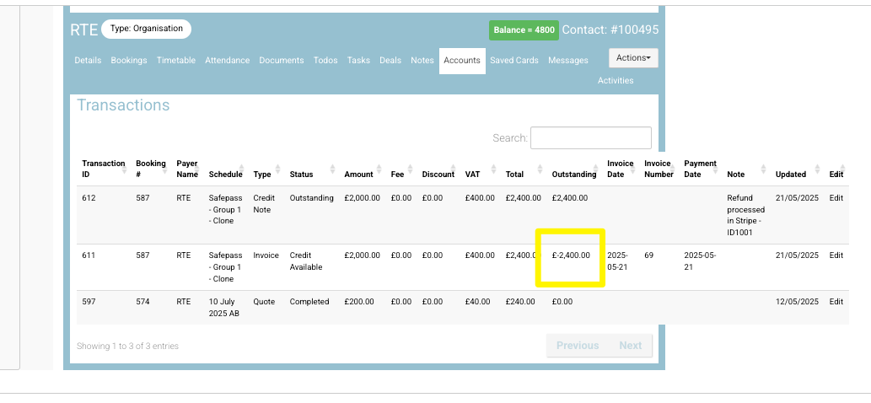Sort transactions by Status column
Image resolution: width=871 pixels, height=403 pixels.
click(301, 175)
